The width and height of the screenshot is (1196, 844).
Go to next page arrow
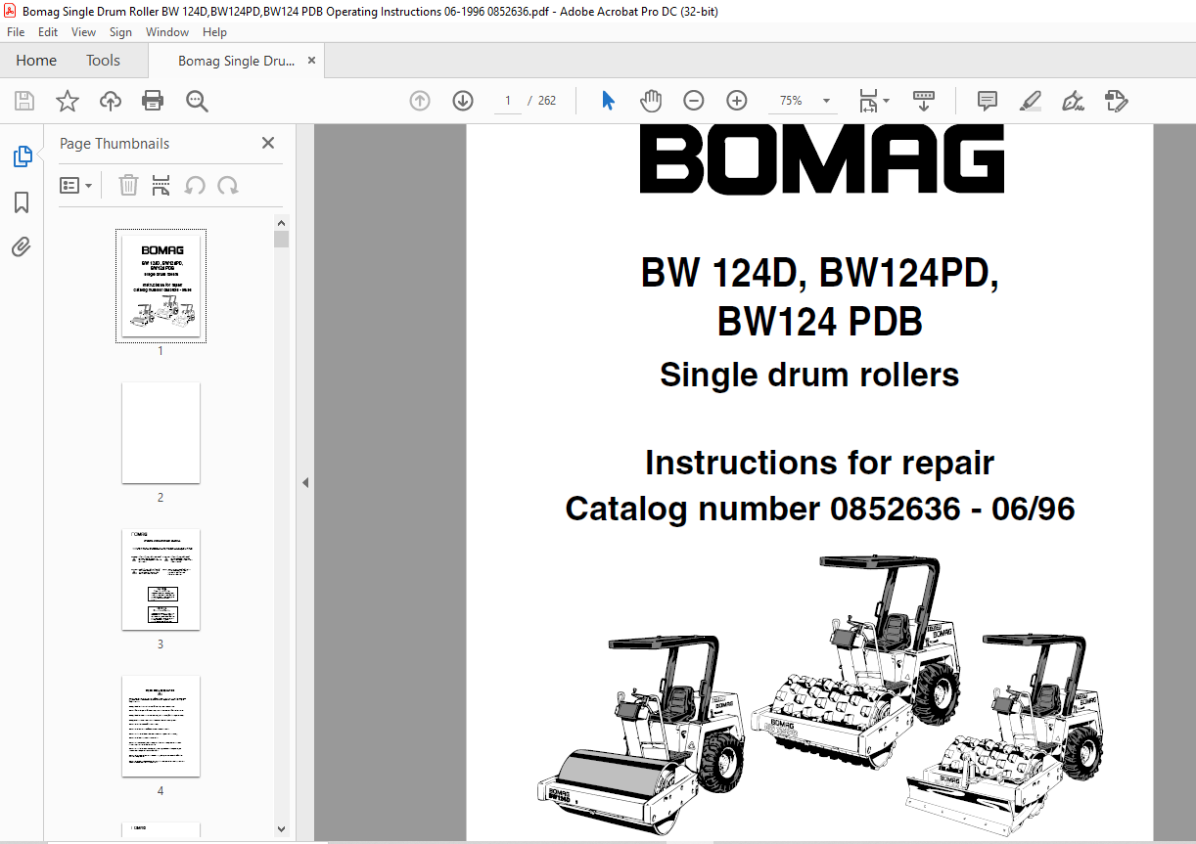coord(463,101)
